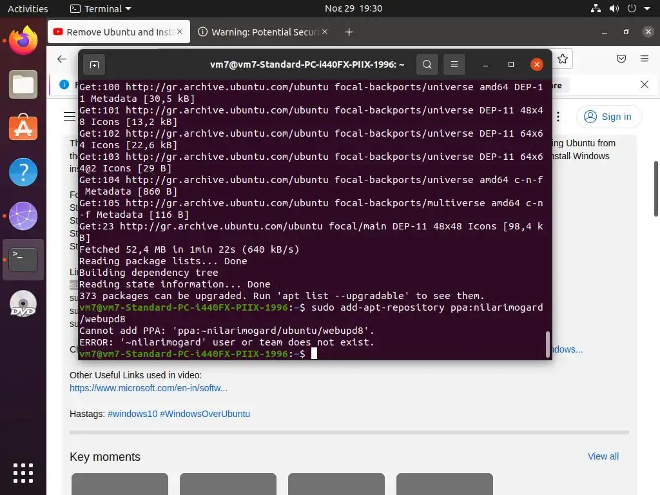660x495 pixels.
Task: Open the second key moment thumbnail
Action: click(228, 484)
